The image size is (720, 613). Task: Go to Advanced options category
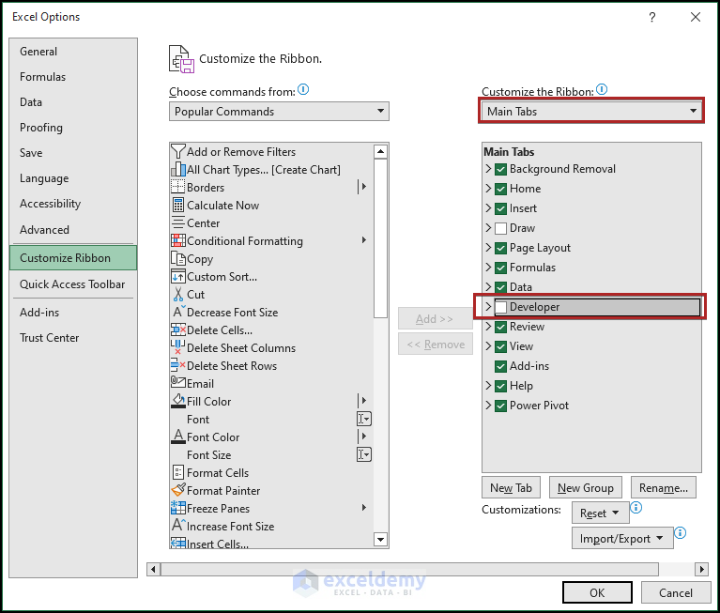pos(73,230)
